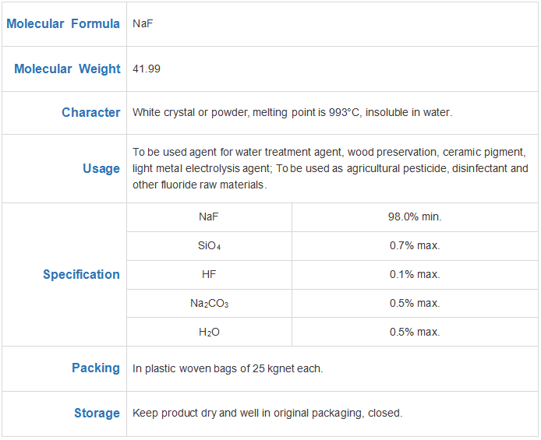The width and height of the screenshot is (541, 440).
Task: Click the Specification heading
Action: 81,275
